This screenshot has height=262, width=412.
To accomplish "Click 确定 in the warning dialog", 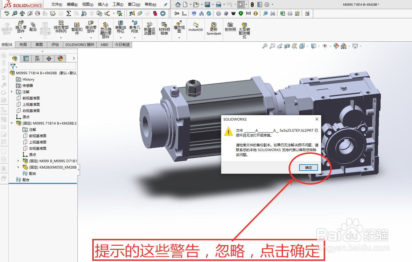I will click(x=309, y=168).
